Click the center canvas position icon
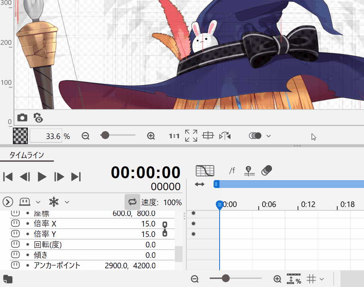This screenshot has width=364, height=287. 208,136
